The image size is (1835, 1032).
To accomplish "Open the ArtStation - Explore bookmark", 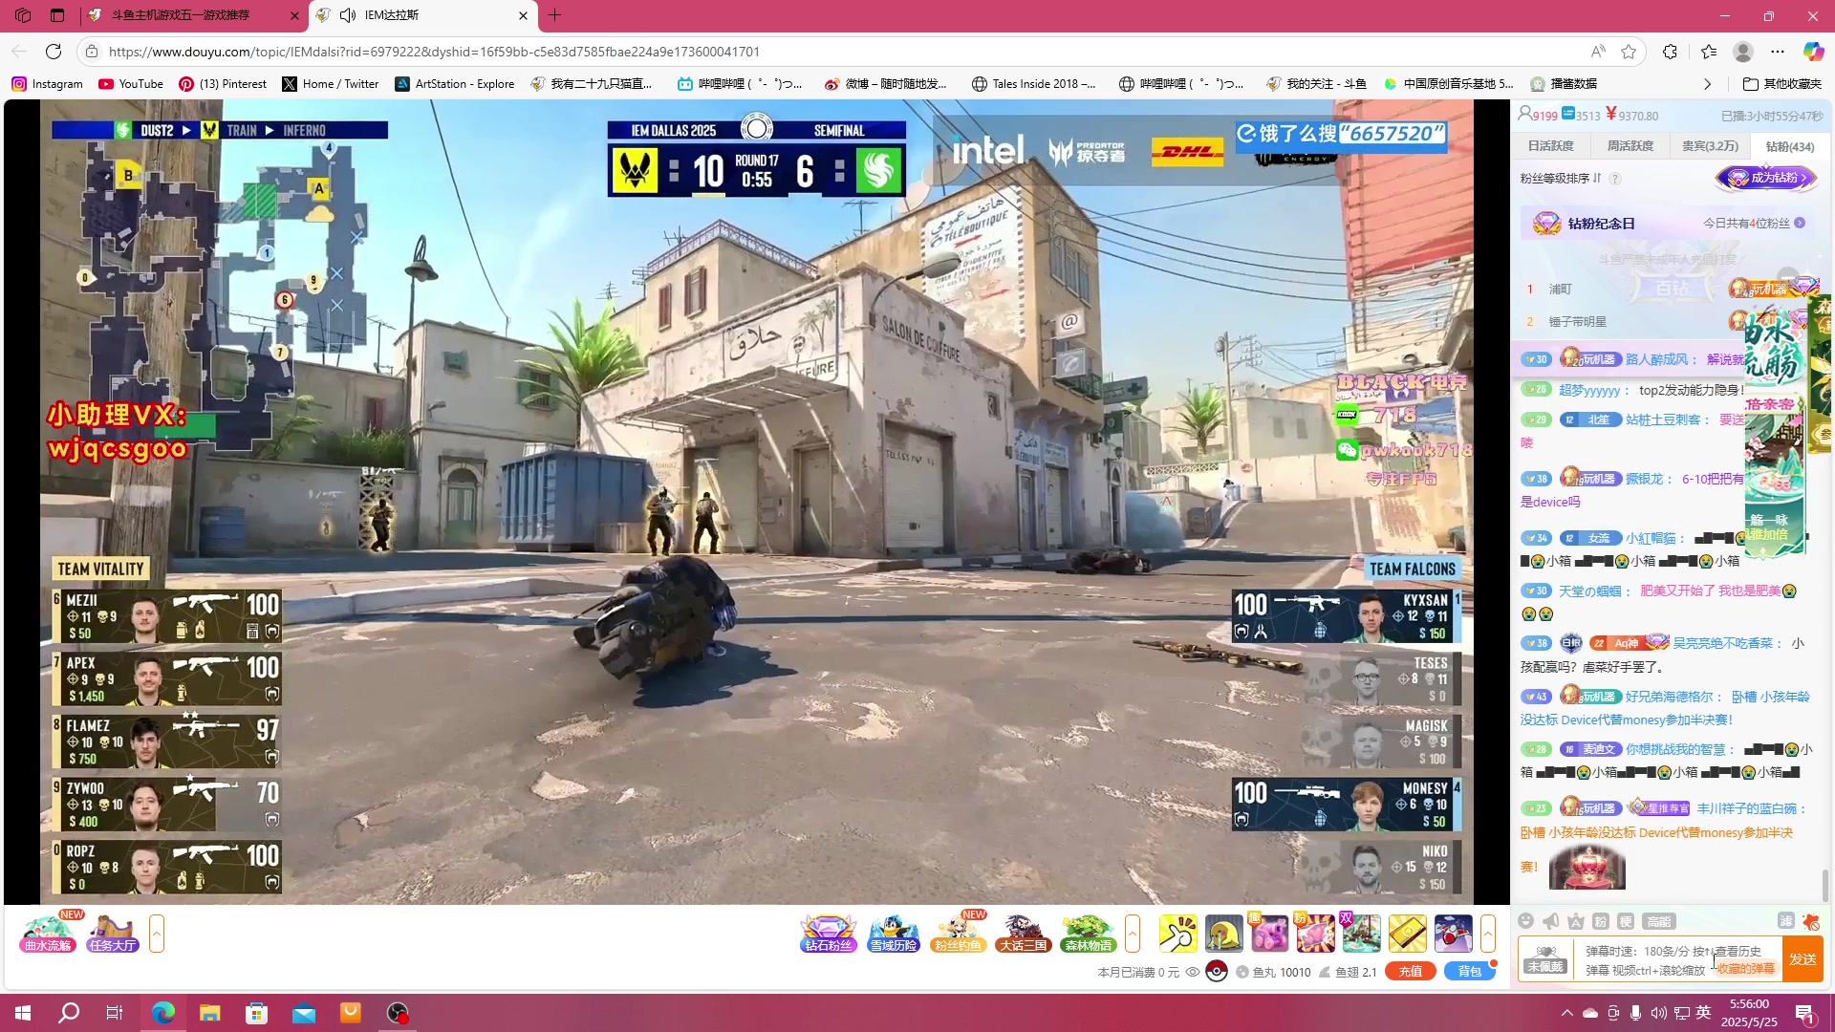I will point(455,84).
